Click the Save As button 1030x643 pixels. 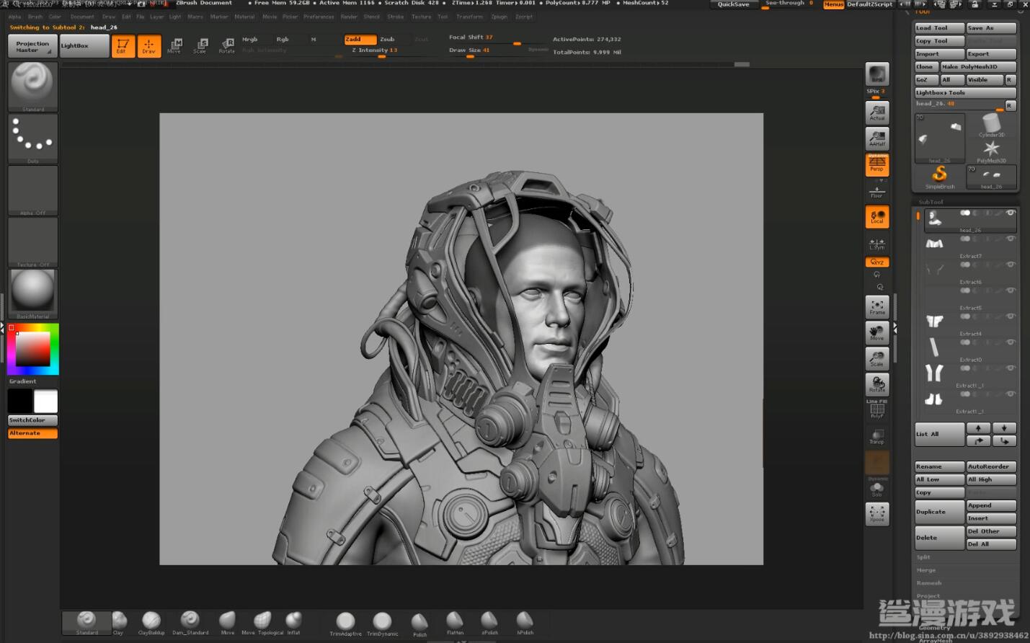coord(991,28)
